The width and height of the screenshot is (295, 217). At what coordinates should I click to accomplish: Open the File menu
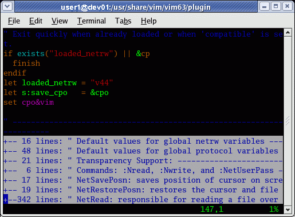[x=14, y=21]
